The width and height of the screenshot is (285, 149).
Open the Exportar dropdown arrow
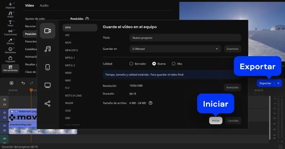tap(279, 83)
